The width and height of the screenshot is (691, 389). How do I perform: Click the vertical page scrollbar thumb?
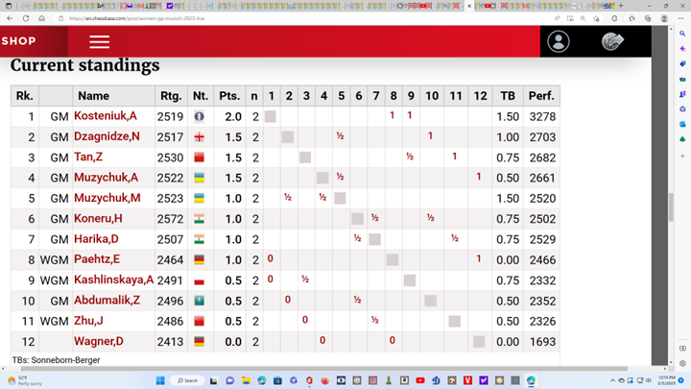pos(671,207)
